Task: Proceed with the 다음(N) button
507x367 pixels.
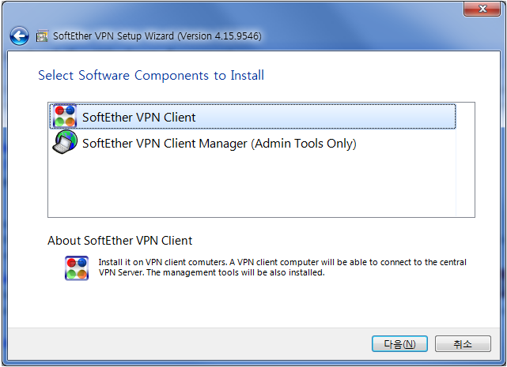Action: [399, 344]
